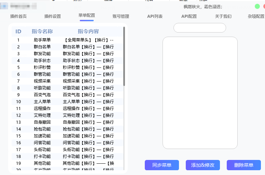
Task: Click the 同步菜单 button
Action: point(162,165)
